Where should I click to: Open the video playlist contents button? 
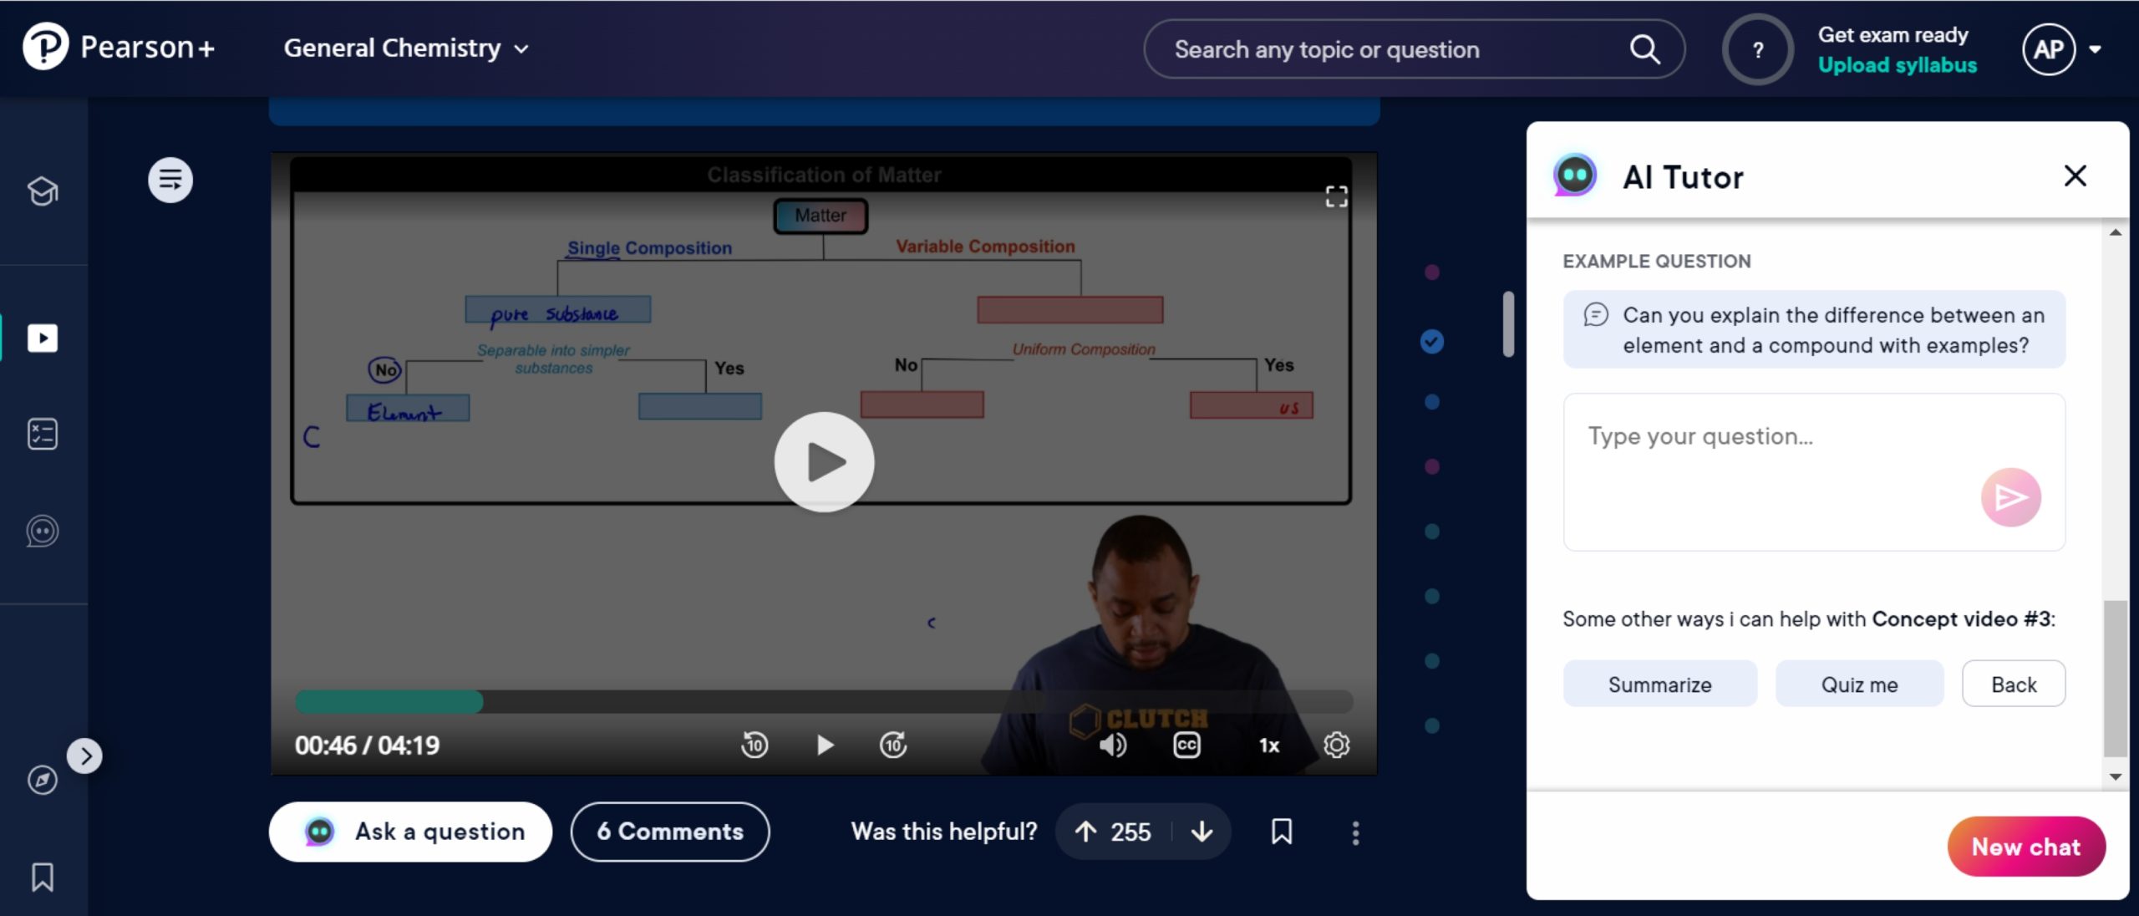coord(170,180)
